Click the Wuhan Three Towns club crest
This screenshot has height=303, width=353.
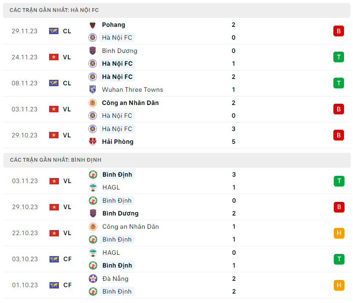coord(93,90)
